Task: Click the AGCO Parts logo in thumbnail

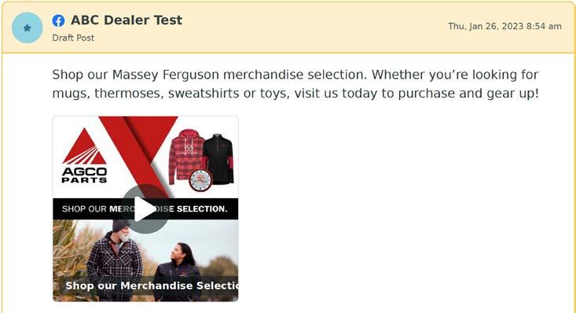Action: point(85,156)
